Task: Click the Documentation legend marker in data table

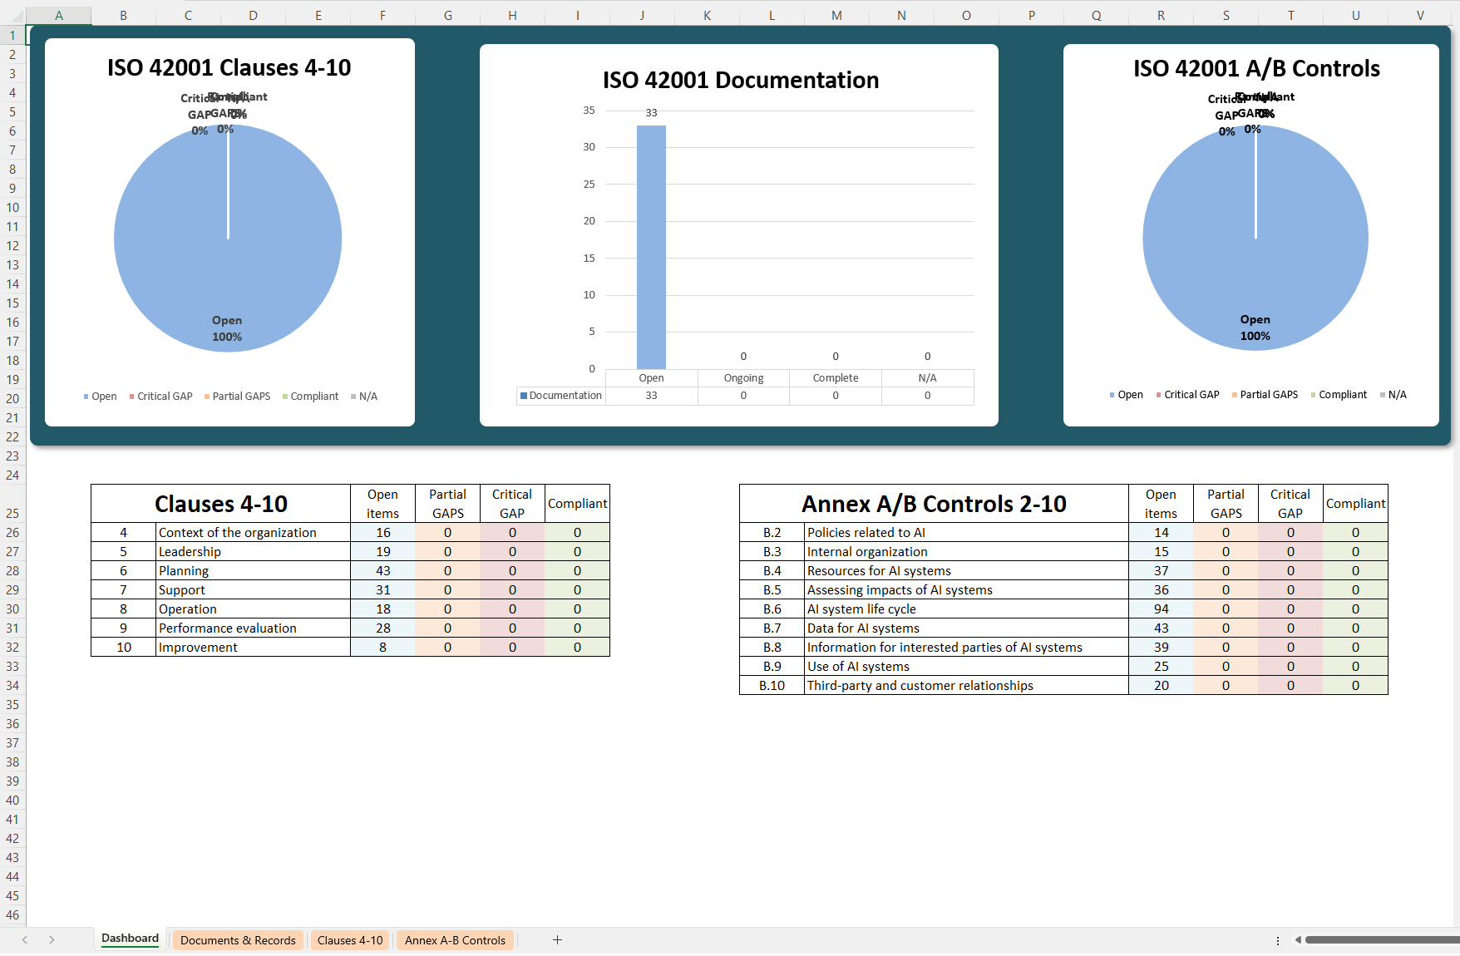Action: 524,396
